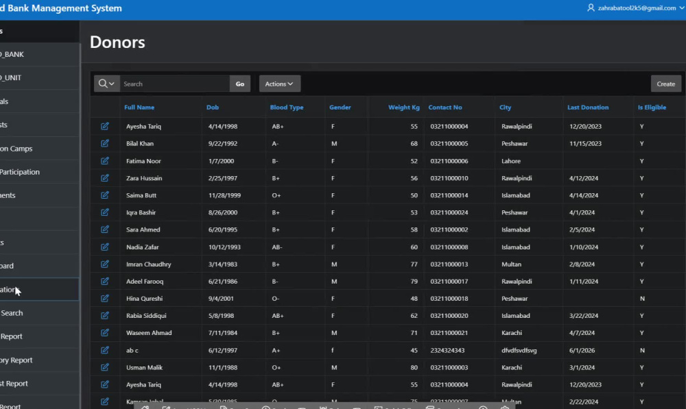This screenshot has width=686, height=409.
Task: Click the Is Eligible column header
Action: click(x=652, y=107)
